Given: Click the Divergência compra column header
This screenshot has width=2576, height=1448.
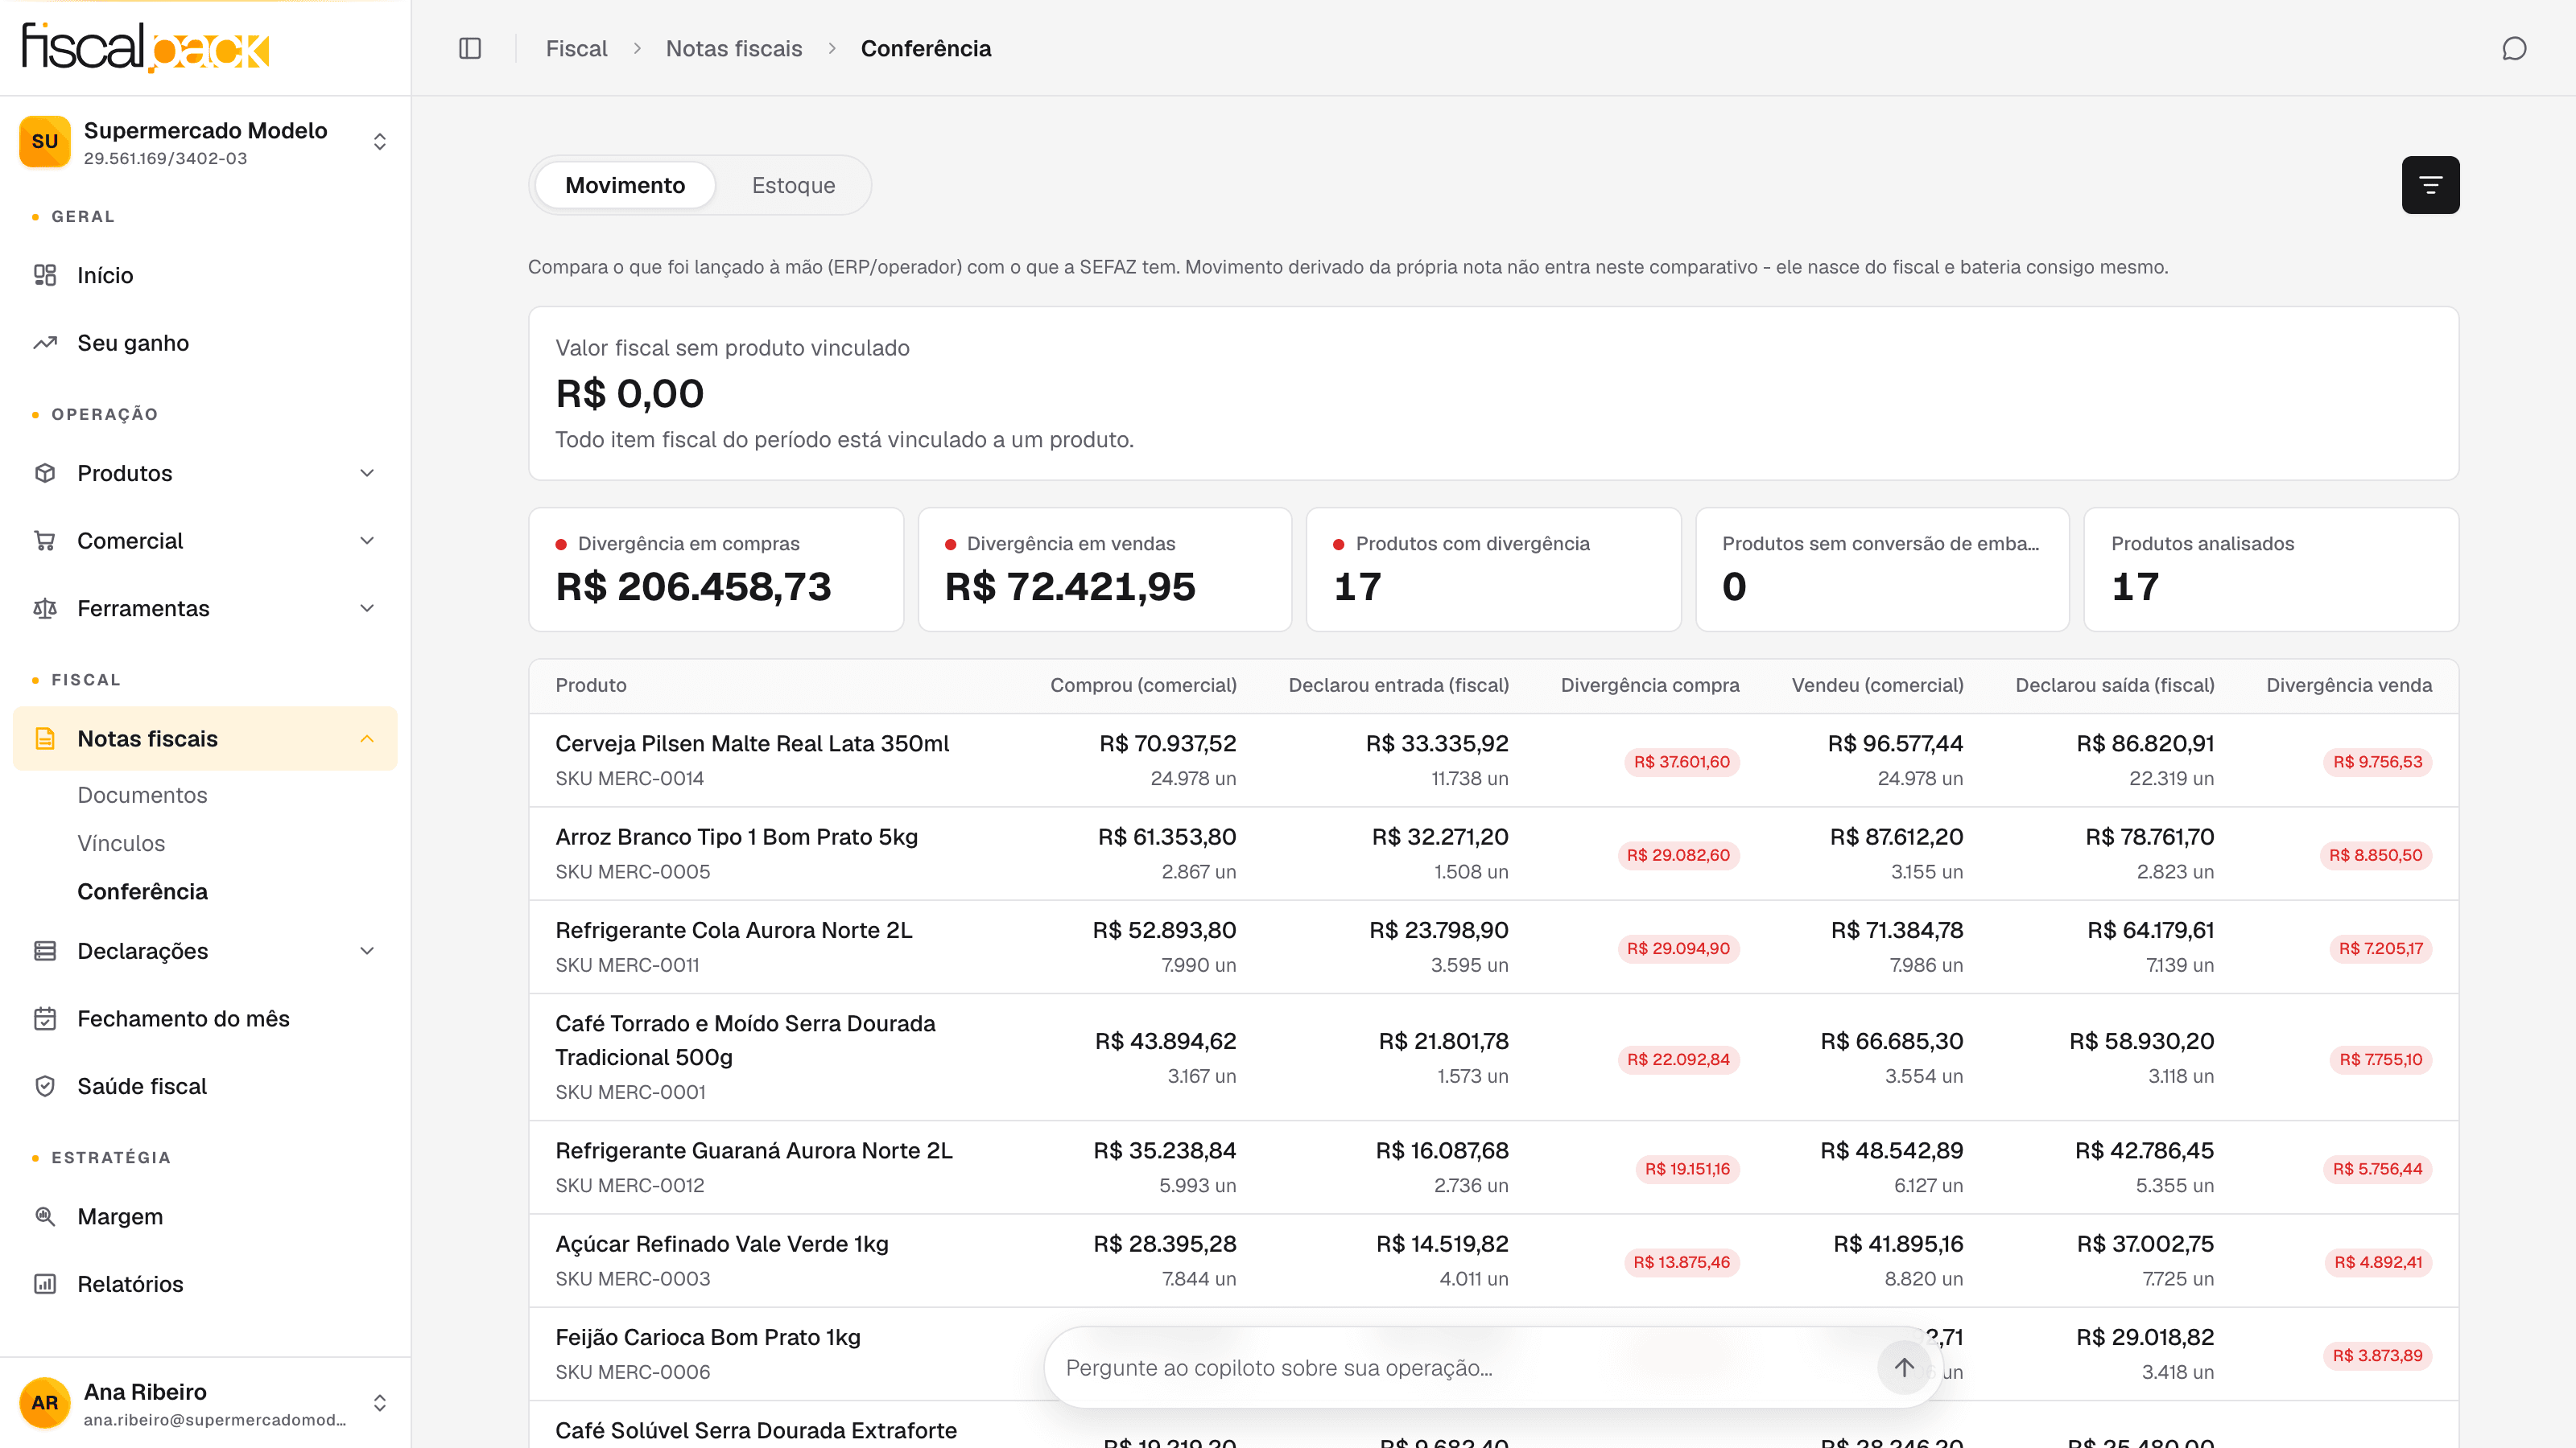Looking at the screenshot, I should (1650, 685).
